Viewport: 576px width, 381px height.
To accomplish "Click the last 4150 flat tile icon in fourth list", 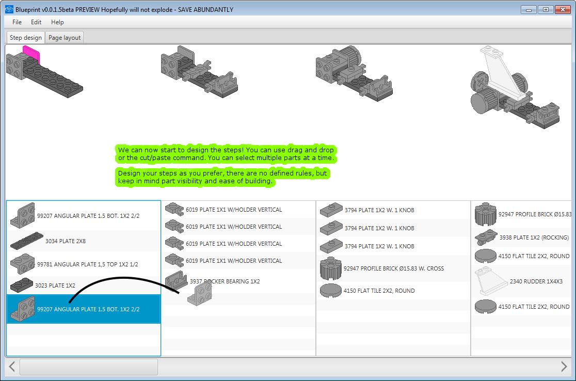I will point(486,307).
